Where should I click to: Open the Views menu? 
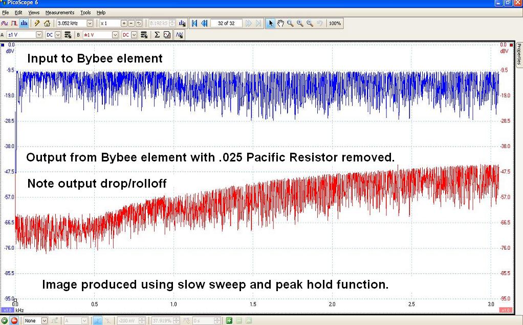[34, 12]
